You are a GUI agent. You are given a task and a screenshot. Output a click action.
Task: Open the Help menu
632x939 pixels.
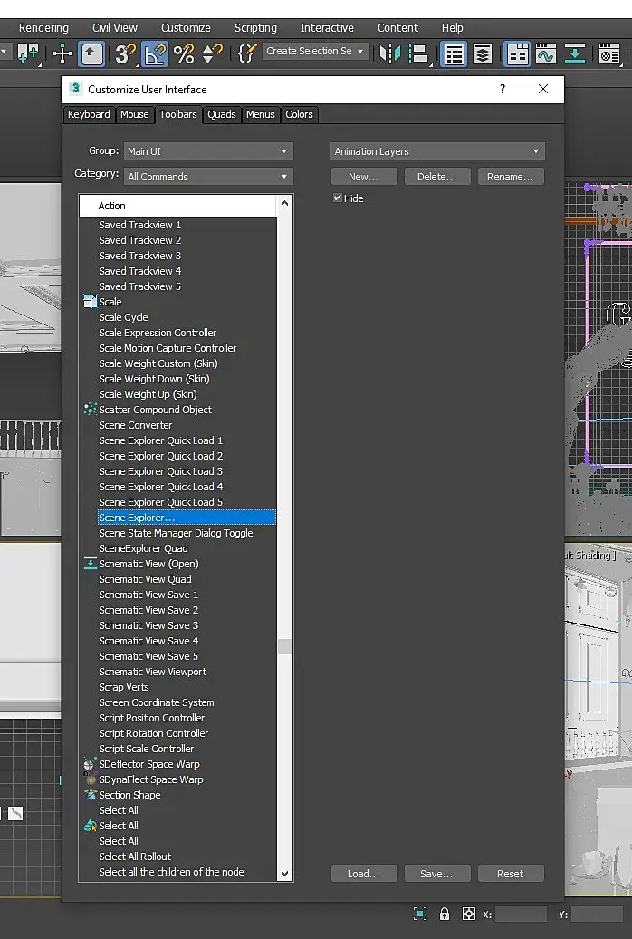453,27
